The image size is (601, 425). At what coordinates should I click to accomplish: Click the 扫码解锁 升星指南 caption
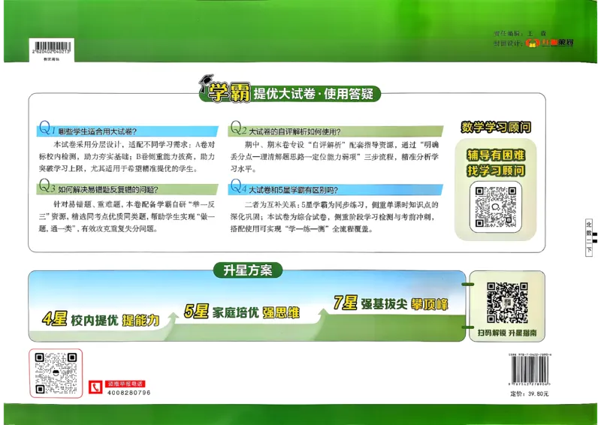[x=506, y=333]
